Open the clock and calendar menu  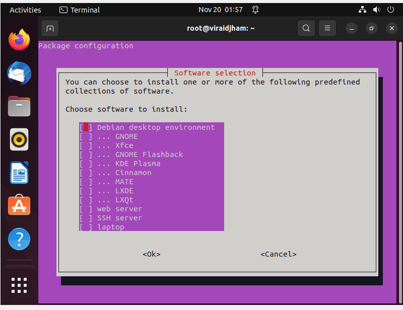click(221, 10)
